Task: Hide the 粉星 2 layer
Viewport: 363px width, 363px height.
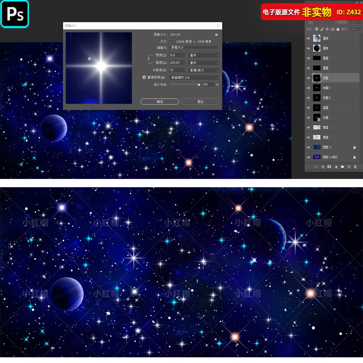Action: (308, 88)
